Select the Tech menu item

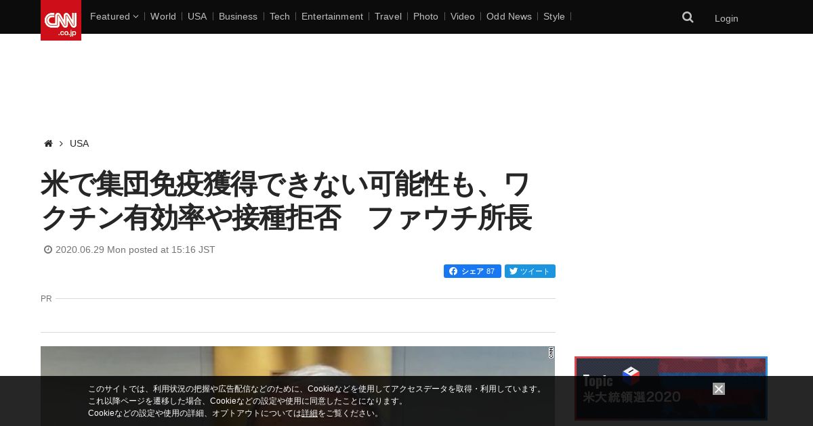click(279, 16)
